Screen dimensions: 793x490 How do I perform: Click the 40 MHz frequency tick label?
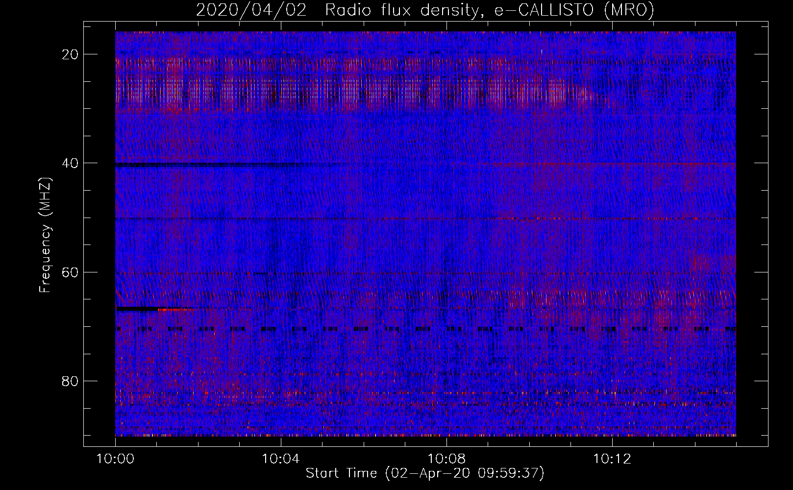[x=71, y=163]
